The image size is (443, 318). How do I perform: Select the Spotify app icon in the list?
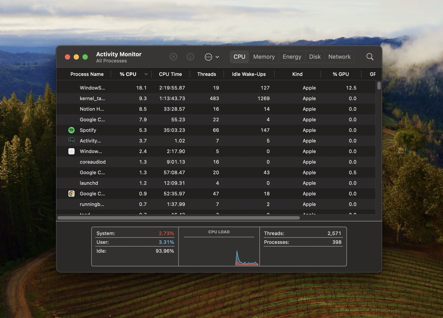click(71, 130)
